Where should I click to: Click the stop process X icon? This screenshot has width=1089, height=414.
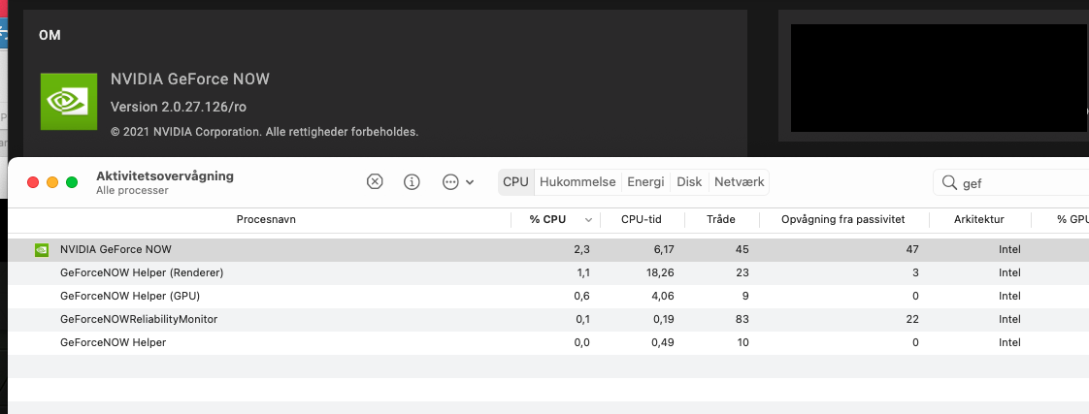(375, 182)
